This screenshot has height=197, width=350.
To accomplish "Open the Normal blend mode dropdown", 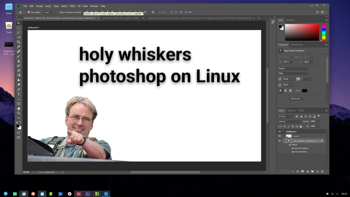I will (290, 122).
